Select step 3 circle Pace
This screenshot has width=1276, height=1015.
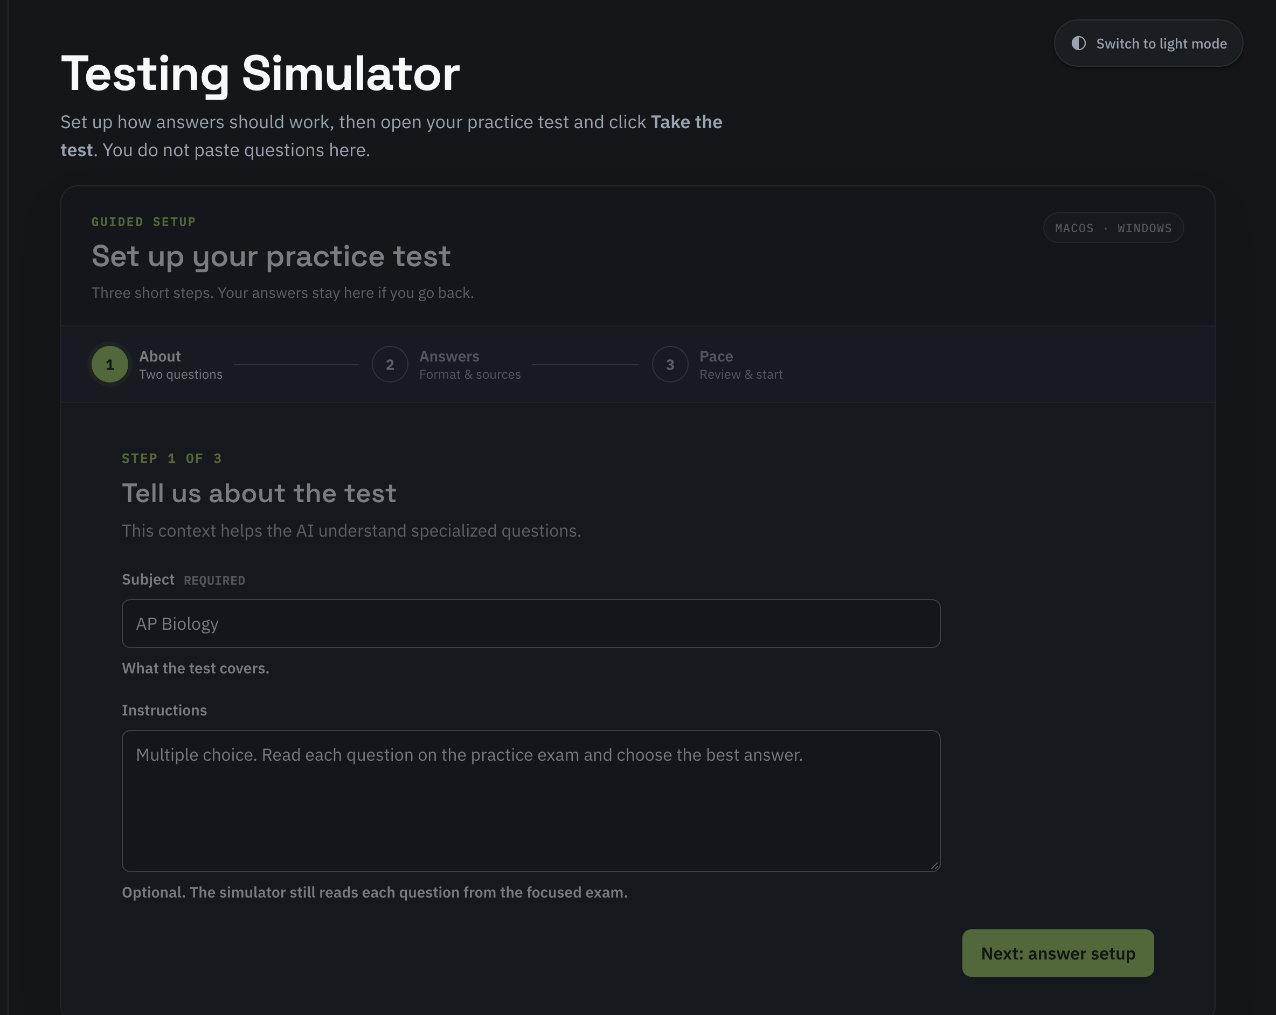coord(670,365)
